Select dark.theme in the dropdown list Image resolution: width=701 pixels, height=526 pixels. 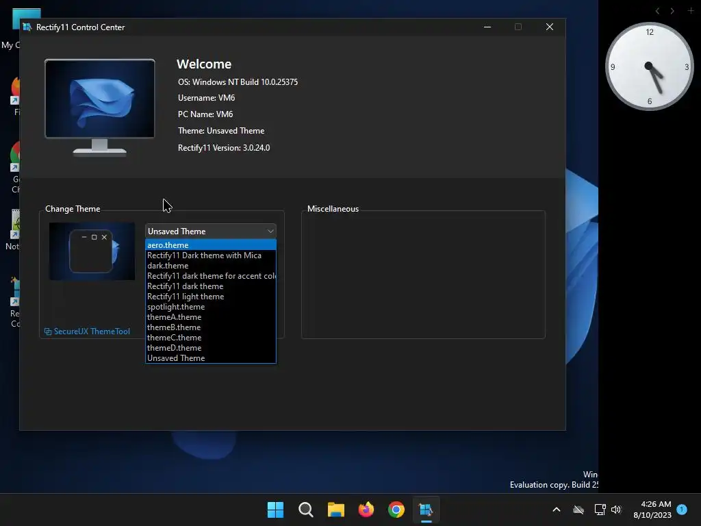coord(211,266)
